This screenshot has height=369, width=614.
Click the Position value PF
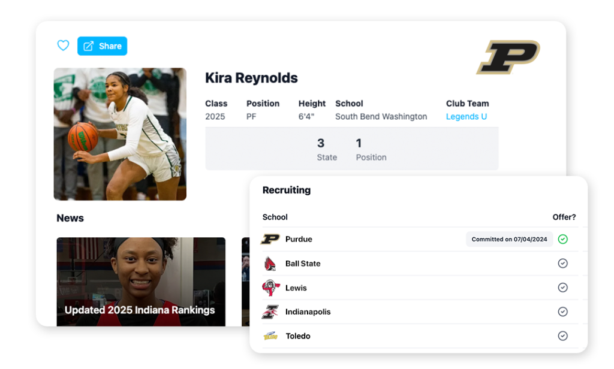click(x=251, y=117)
